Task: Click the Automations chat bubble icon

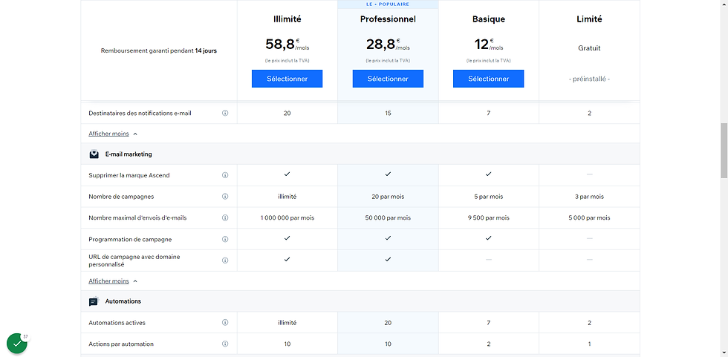Action: (94, 301)
